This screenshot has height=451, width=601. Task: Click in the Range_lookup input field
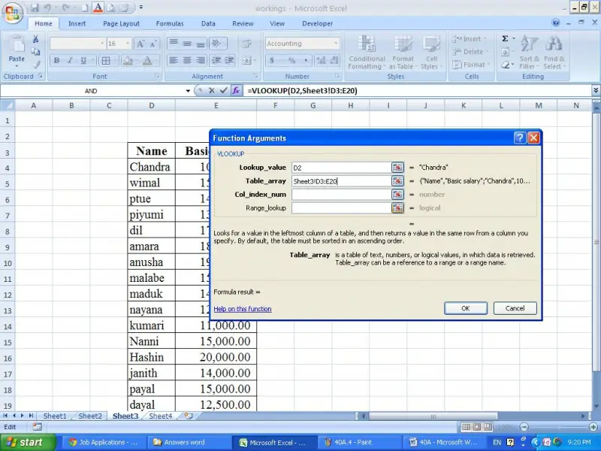pyautogui.click(x=341, y=208)
